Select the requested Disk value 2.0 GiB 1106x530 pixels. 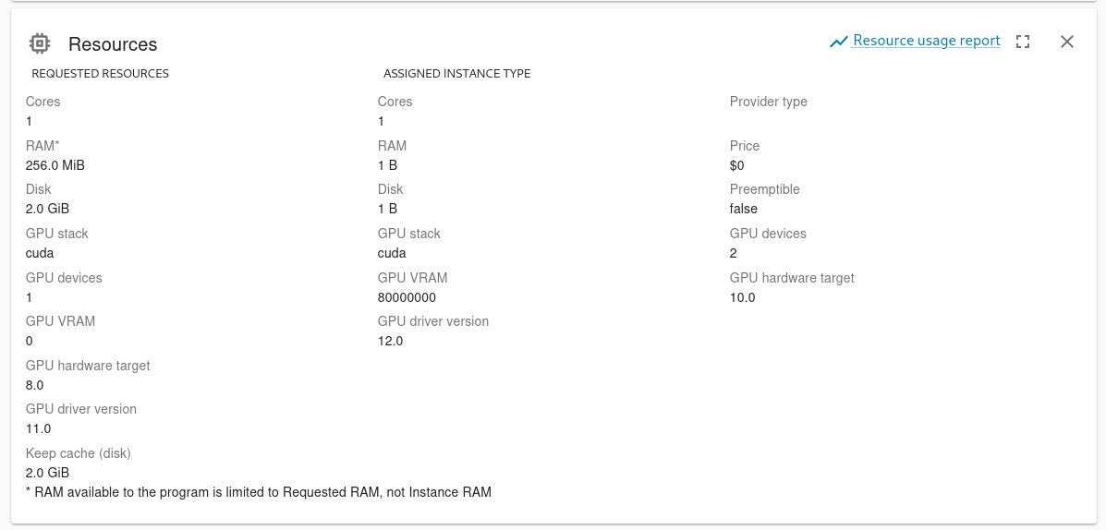47,210
